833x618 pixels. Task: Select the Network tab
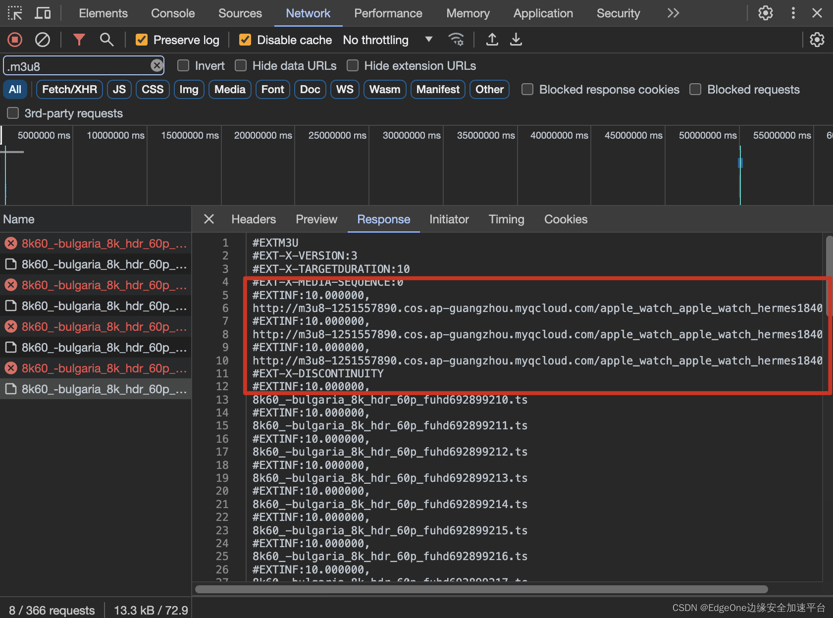click(308, 13)
